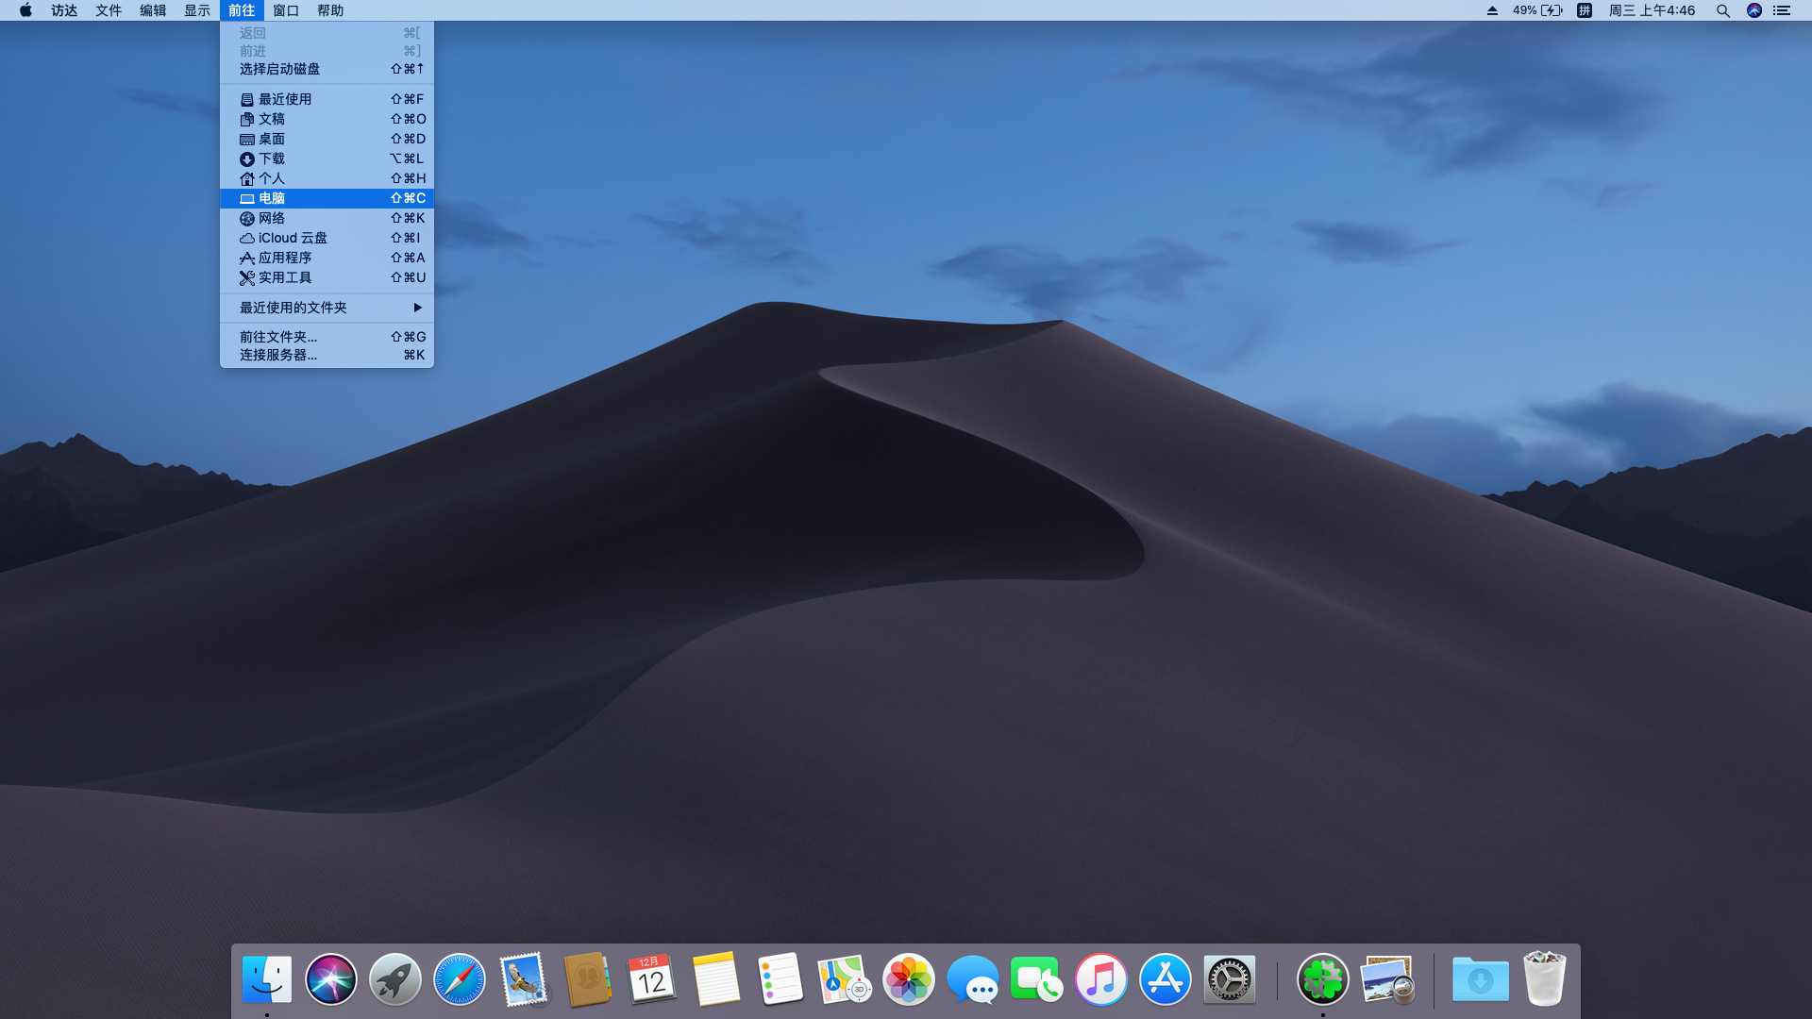Open the Apple menu
1812x1019 pixels.
(25, 10)
